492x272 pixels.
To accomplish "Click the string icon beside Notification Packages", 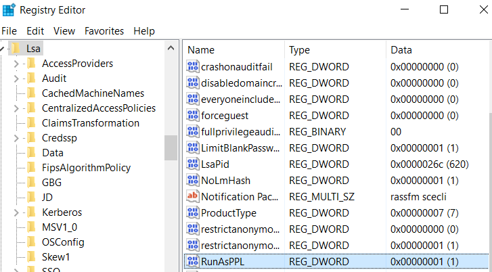I will [x=193, y=196].
